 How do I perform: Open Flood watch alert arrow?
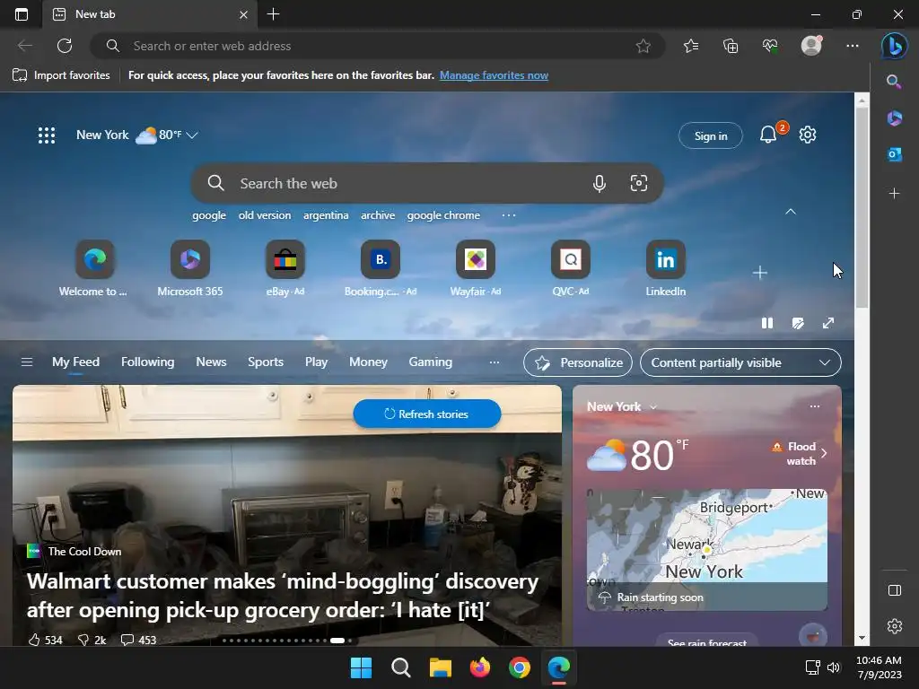pos(825,453)
